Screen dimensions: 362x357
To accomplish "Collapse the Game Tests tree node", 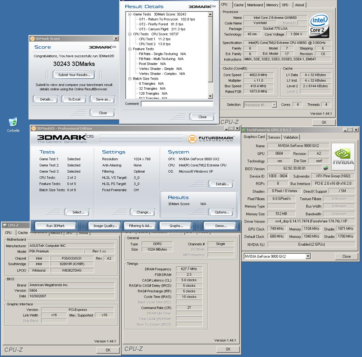I will pos(130,14).
